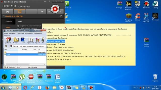
Task: Click Удалить toolbar icon in WinRAR
Action: point(38,40)
